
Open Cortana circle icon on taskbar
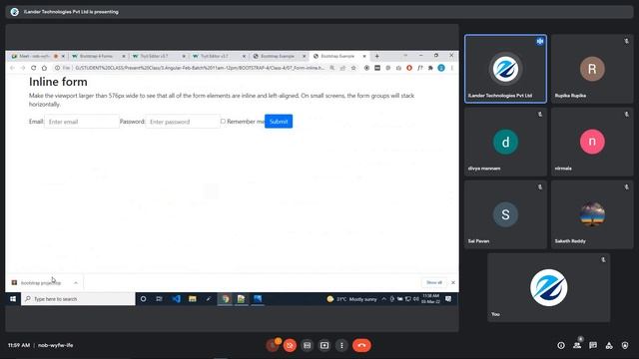143,299
